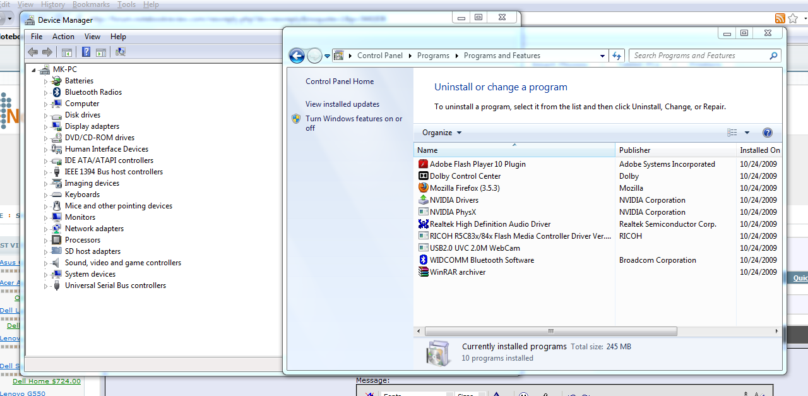This screenshot has height=396, width=808.
Task: Refresh the Control Panel address bar
Action: point(617,56)
